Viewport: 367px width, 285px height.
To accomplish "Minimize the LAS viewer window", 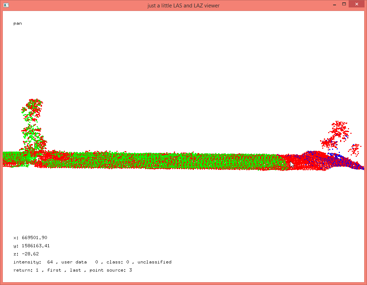I will [x=334, y=5].
